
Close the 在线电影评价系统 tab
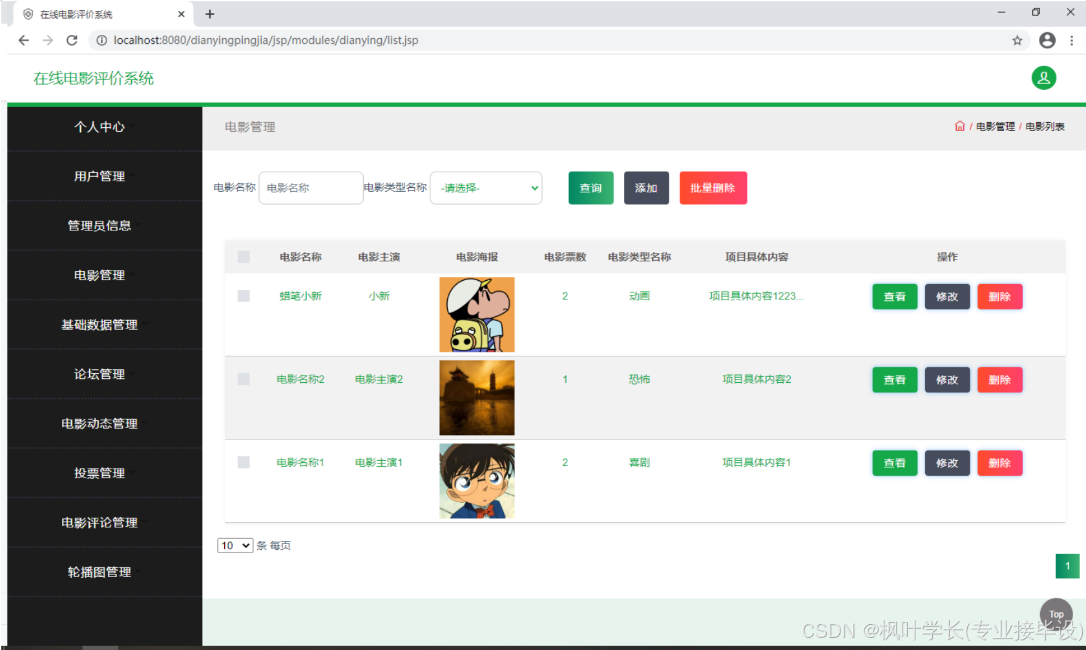click(181, 14)
